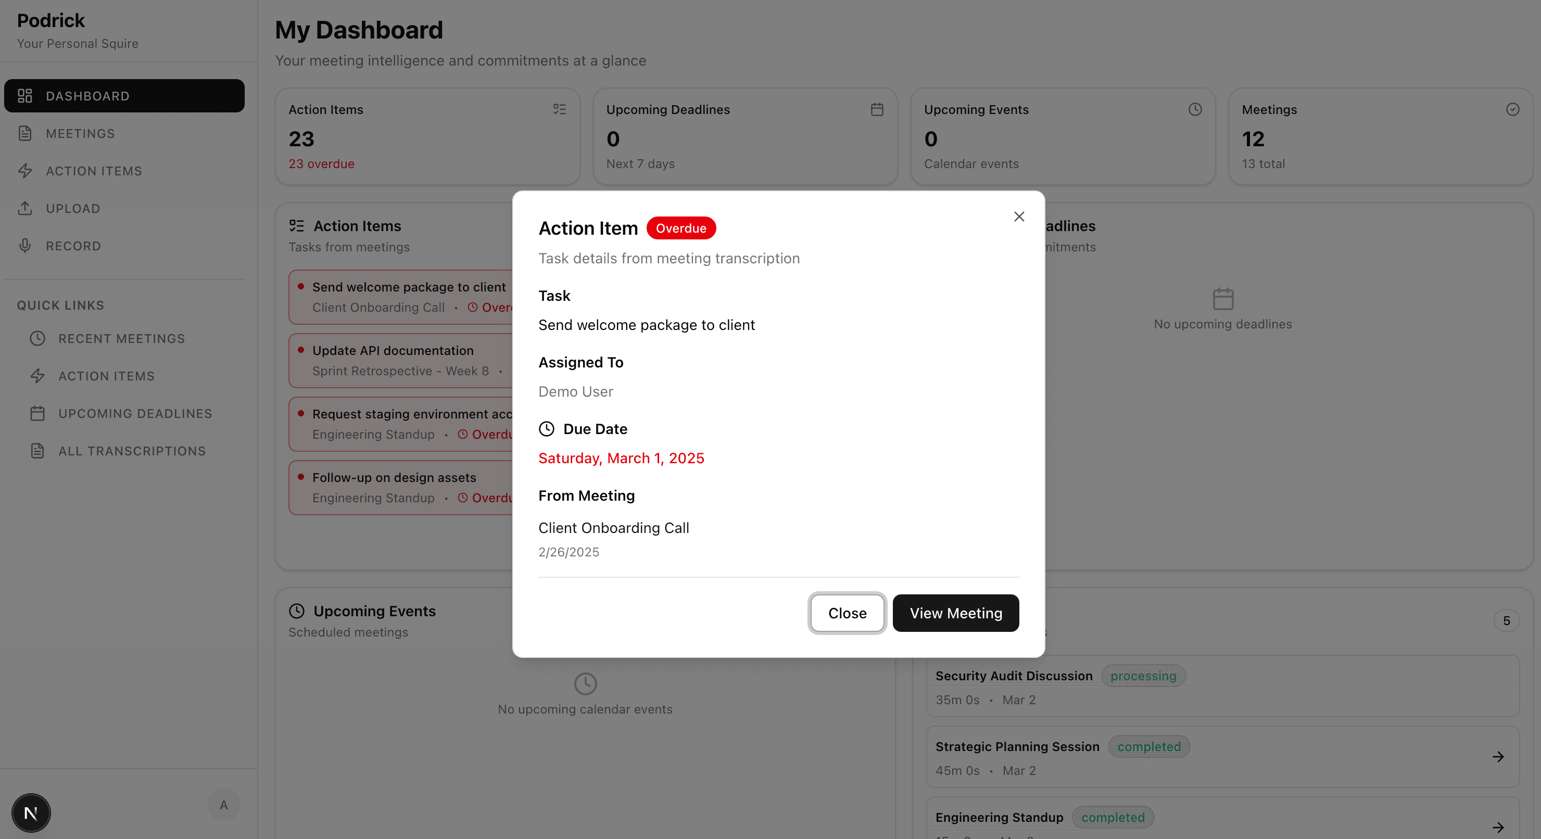This screenshot has height=839, width=1541.
Task: Click the Meetings document icon
Action: 24,133
